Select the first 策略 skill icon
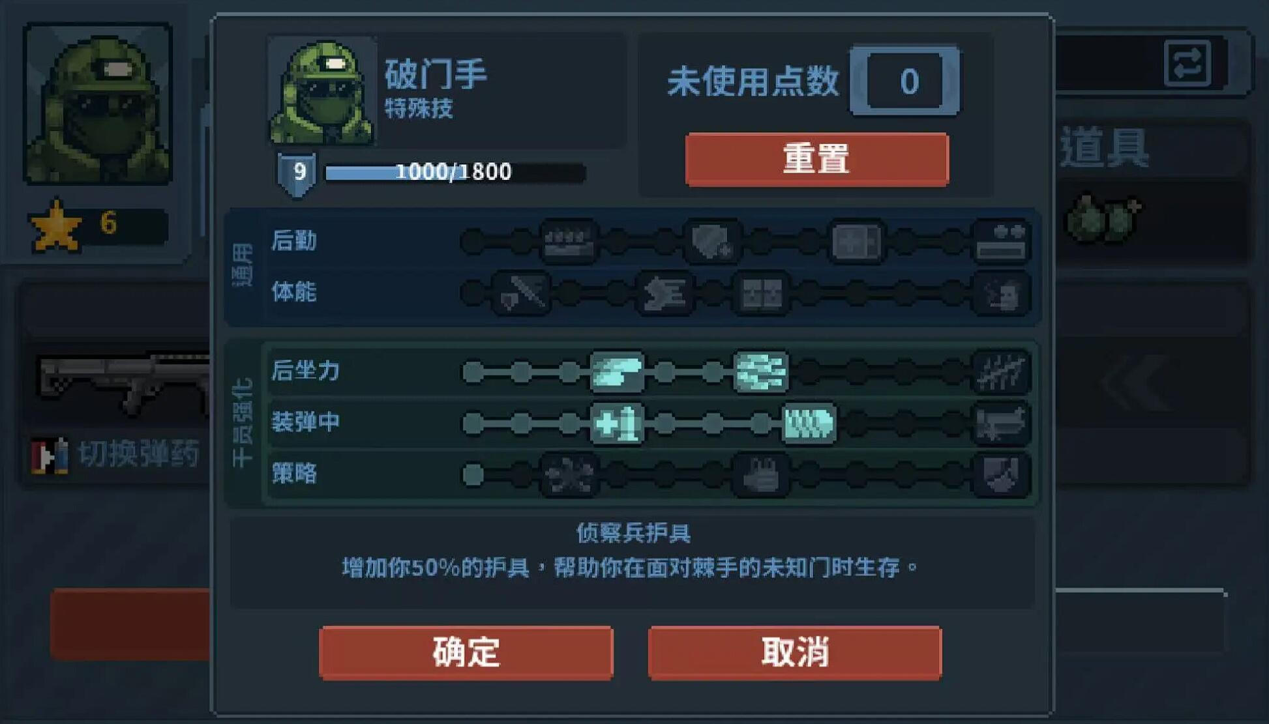The width and height of the screenshot is (1269, 724). point(569,475)
